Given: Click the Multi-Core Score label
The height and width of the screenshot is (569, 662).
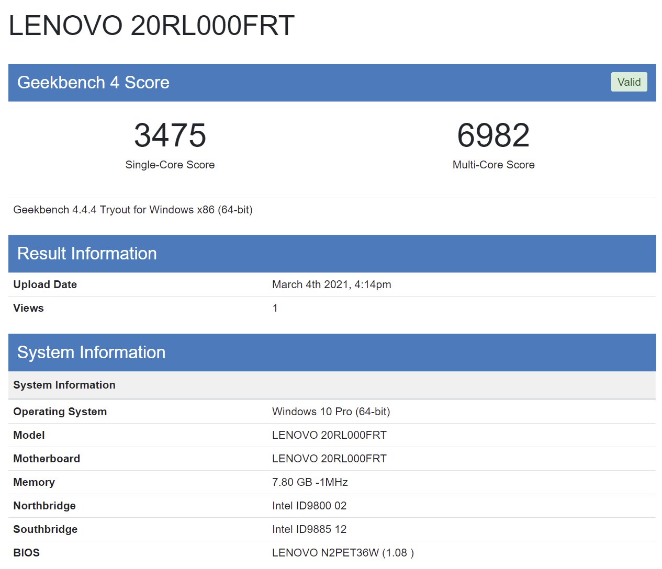Looking at the screenshot, I should pyautogui.click(x=493, y=165).
